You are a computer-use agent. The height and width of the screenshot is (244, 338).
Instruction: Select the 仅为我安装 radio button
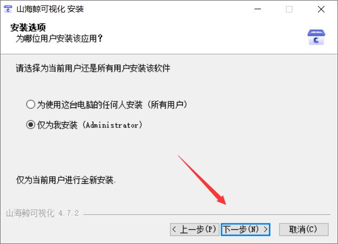(30, 125)
